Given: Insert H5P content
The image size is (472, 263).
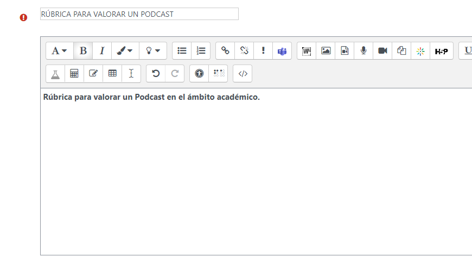Looking at the screenshot, I should pos(441,51).
